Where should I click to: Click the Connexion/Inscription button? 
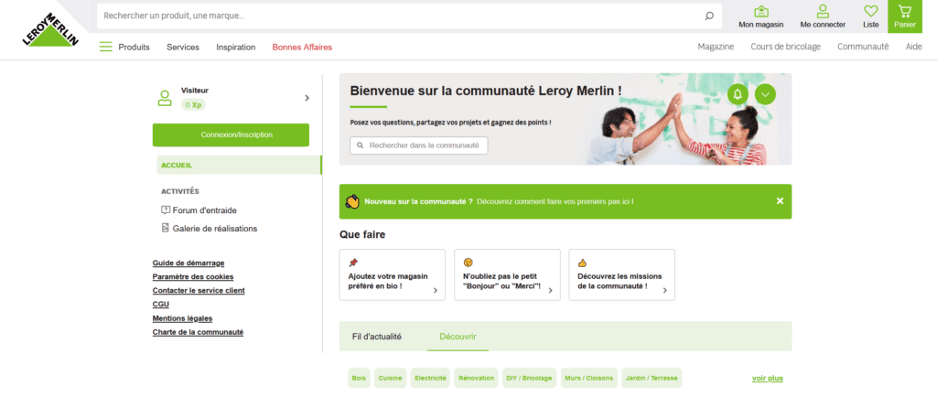231,134
